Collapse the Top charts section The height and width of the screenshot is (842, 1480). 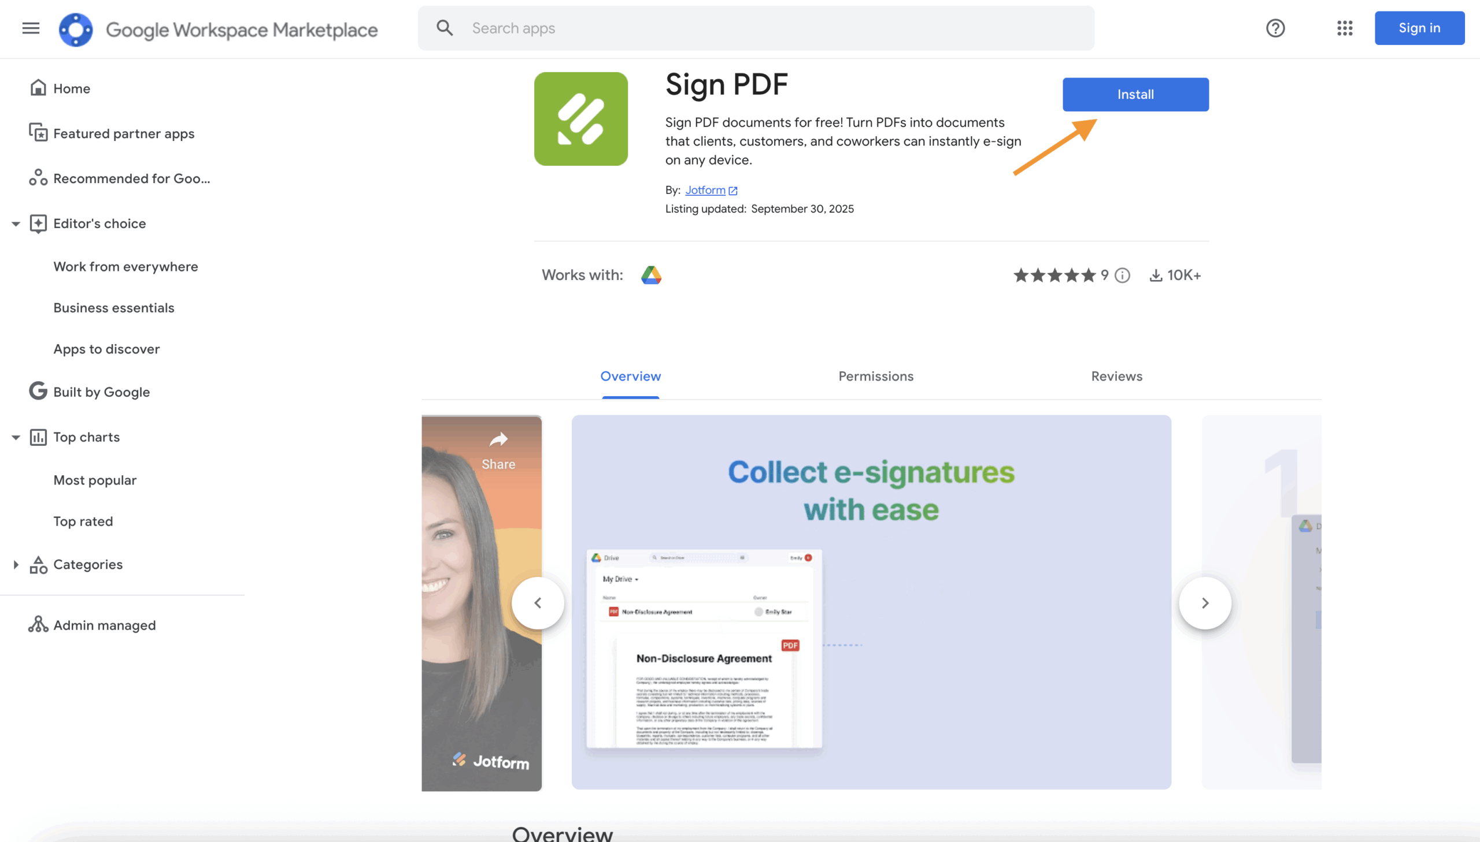pos(16,438)
